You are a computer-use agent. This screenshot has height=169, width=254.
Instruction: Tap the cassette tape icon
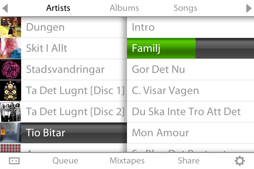[x=14, y=161]
